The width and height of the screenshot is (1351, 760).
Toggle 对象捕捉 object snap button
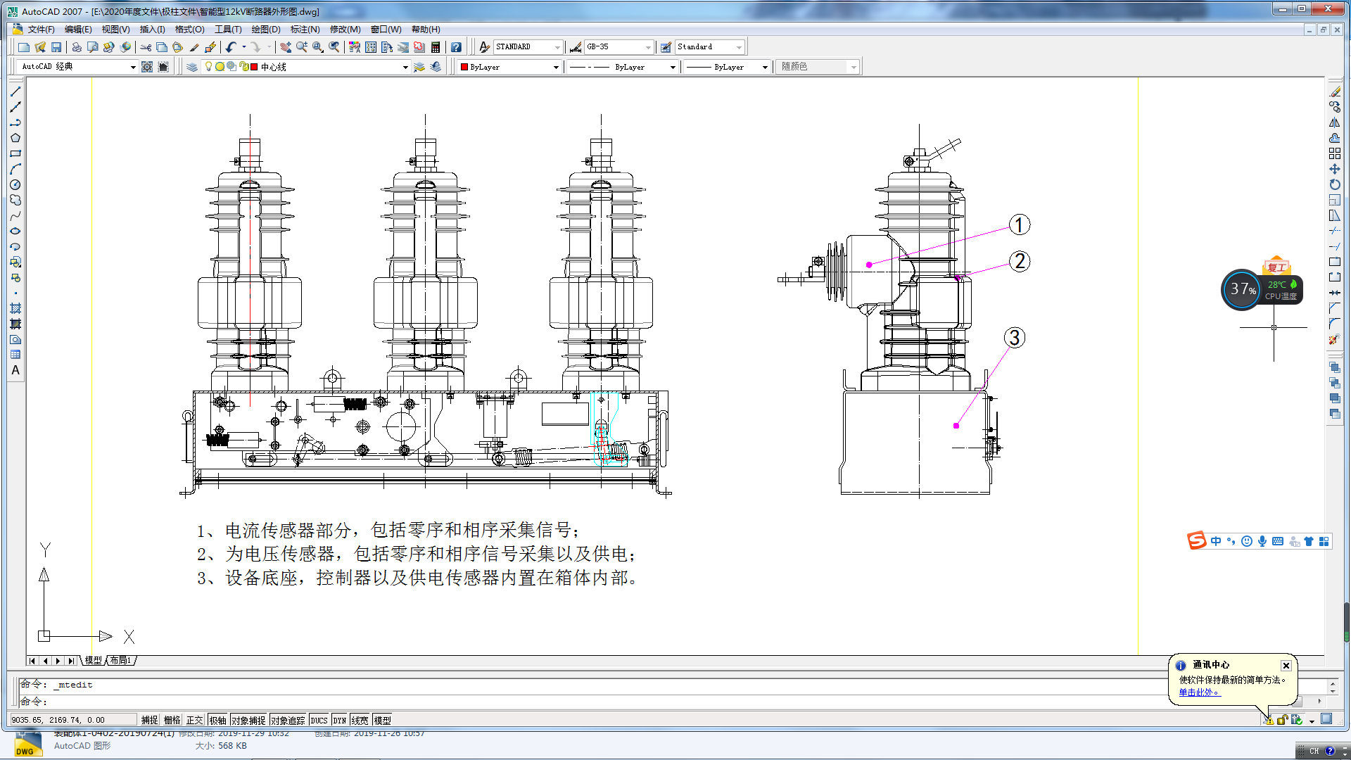248,720
